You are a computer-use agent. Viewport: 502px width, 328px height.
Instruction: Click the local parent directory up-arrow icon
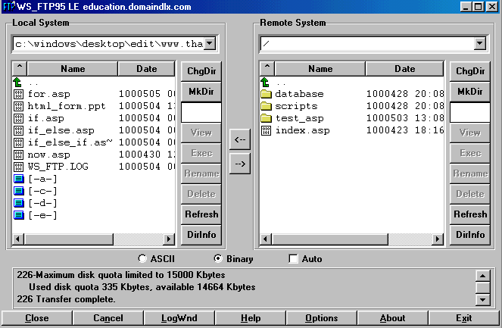click(x=17, y=83)
